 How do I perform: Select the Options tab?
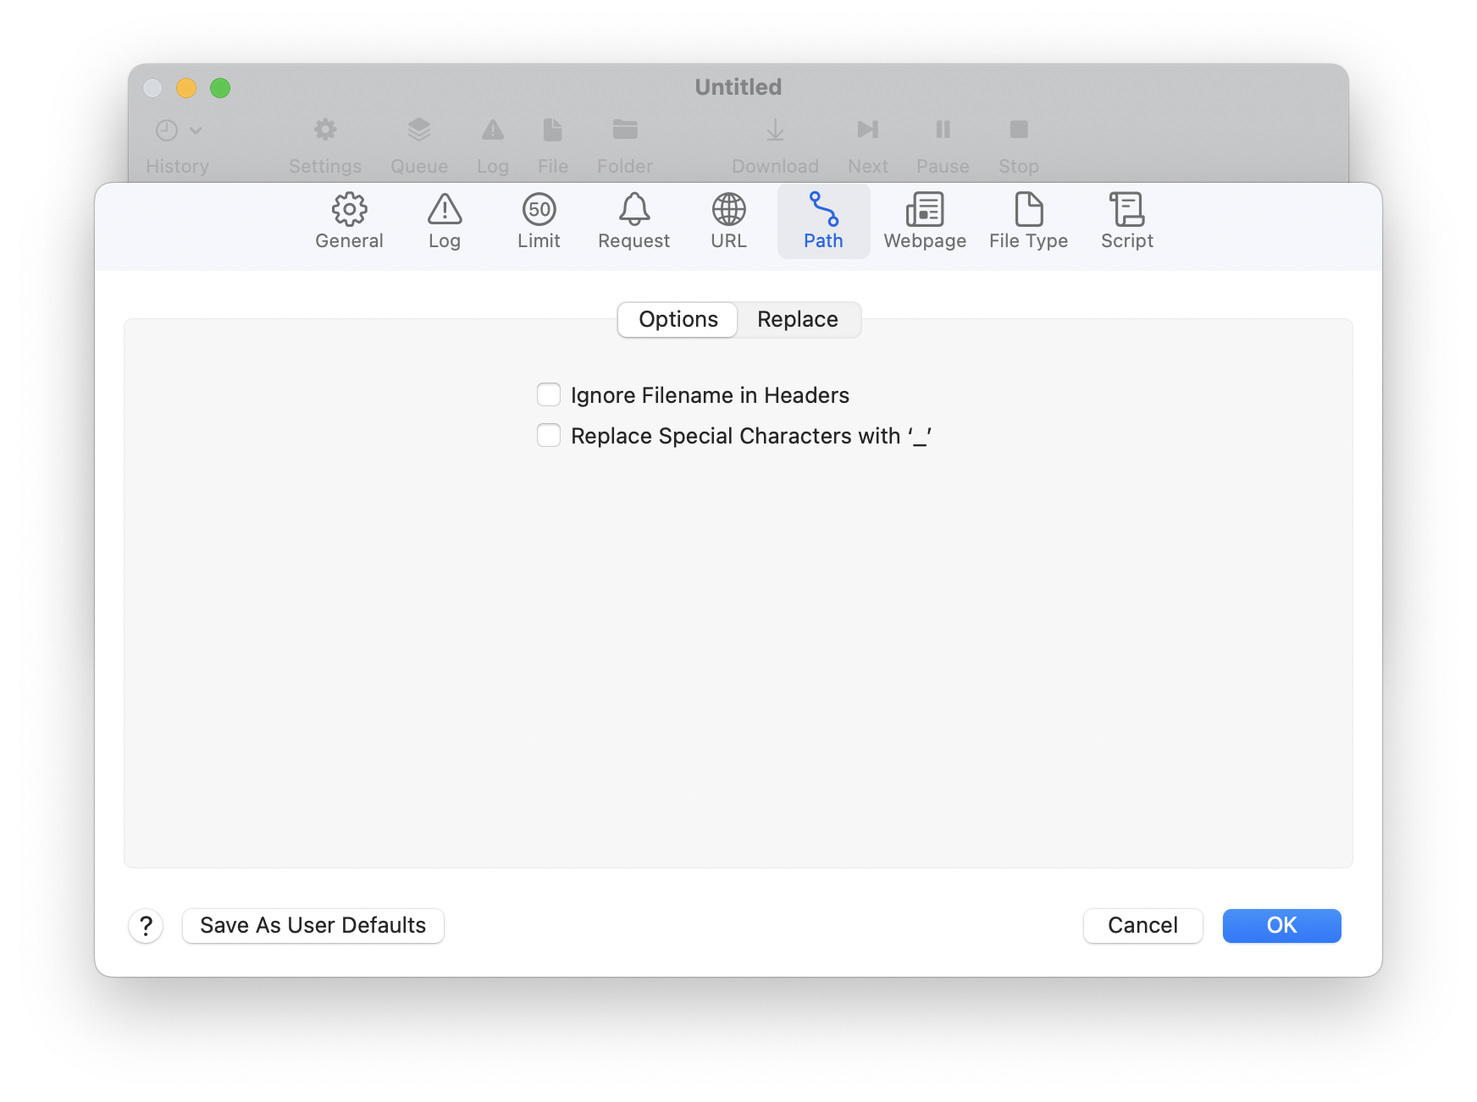678,319
